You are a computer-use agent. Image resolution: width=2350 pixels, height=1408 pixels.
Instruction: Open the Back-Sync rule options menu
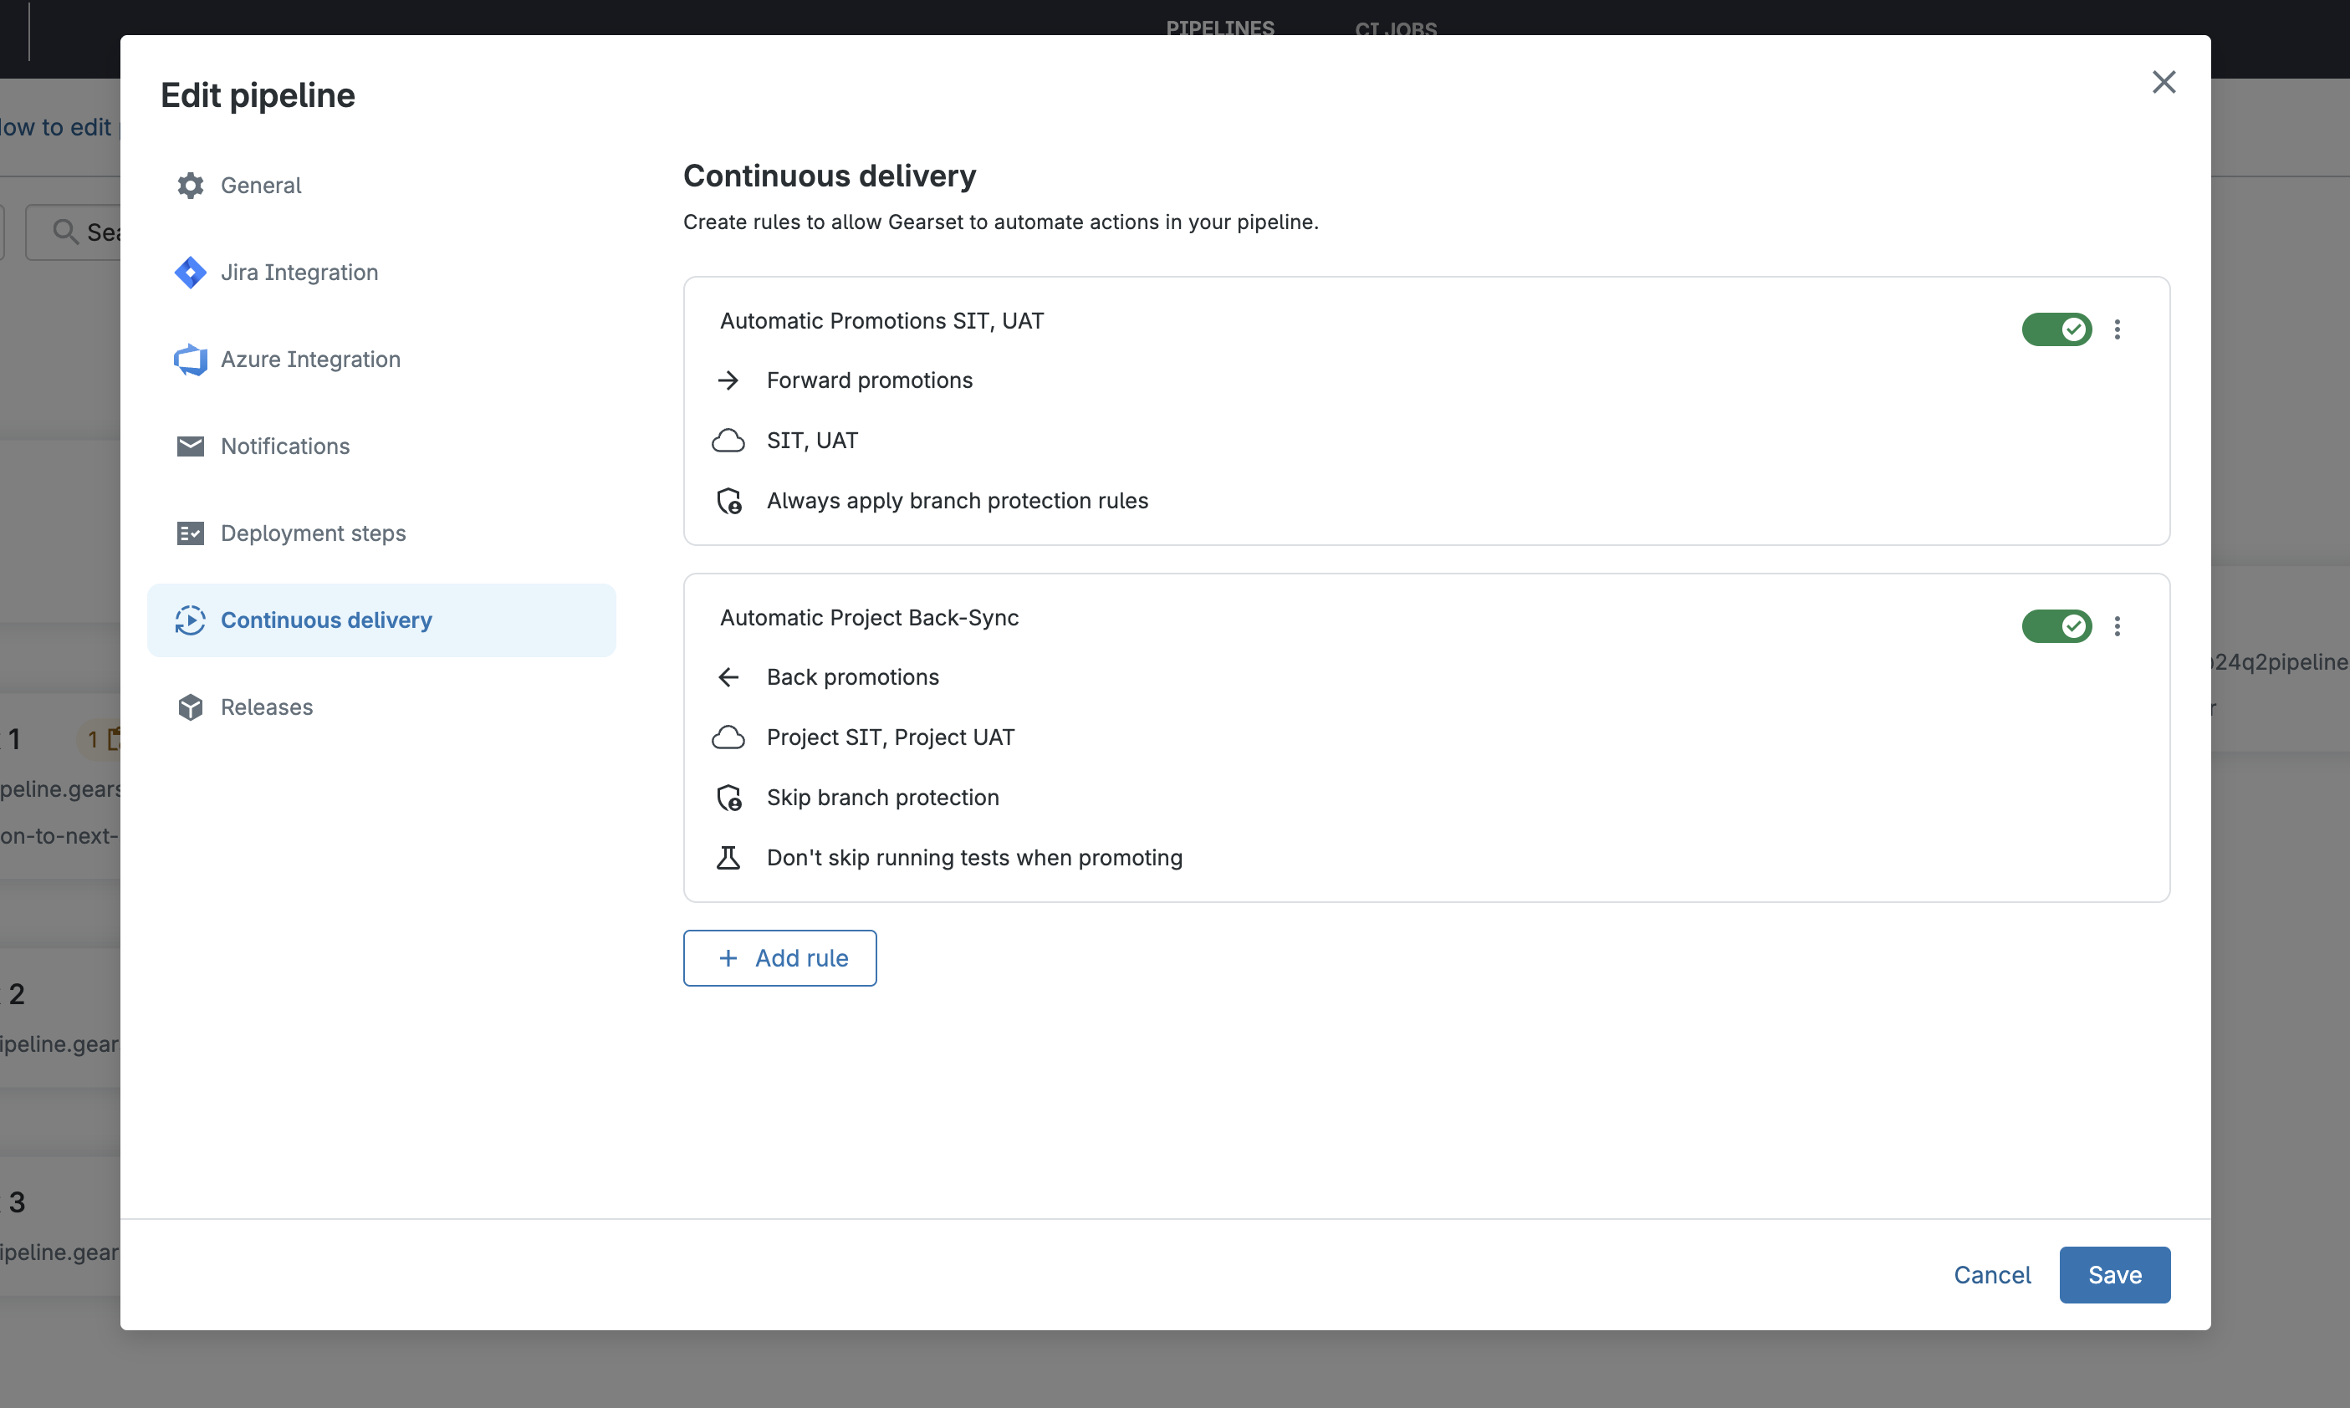coord(2118,626)
